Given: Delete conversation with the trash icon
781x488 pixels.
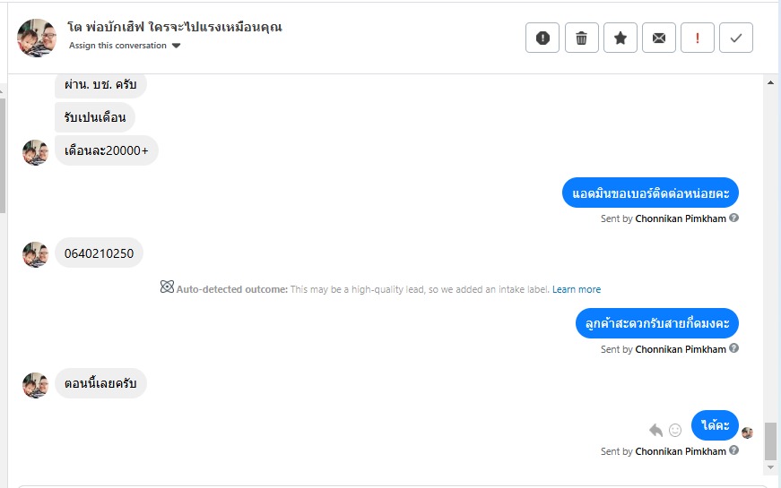Looking at the screenshot, I should pos(581,38).
